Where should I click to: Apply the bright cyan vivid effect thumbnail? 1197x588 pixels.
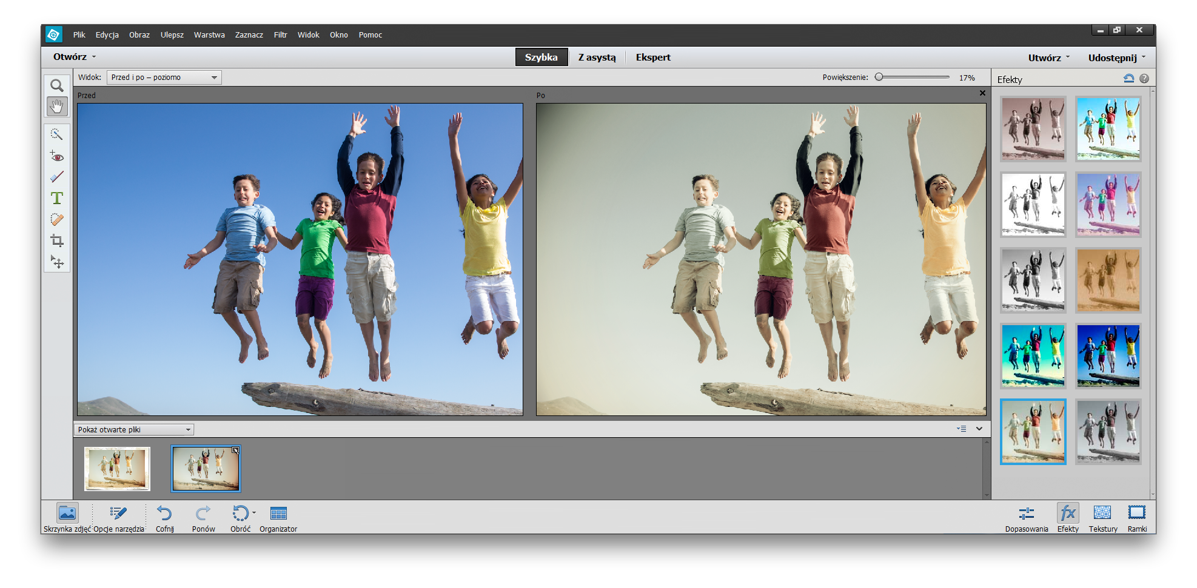pos(1108,129)
